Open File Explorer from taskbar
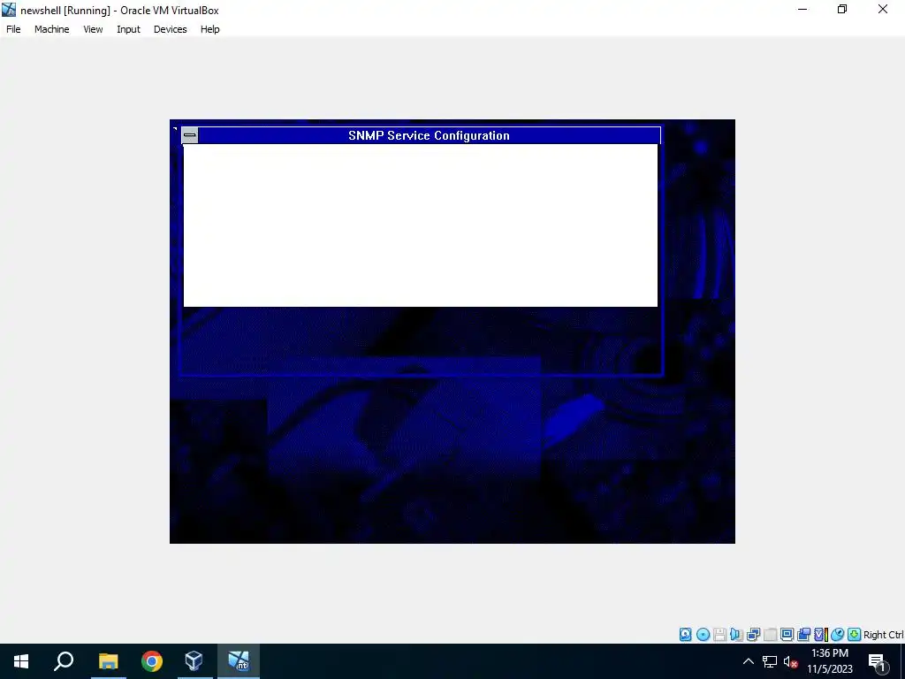The image size is (905, 679). 108,661
